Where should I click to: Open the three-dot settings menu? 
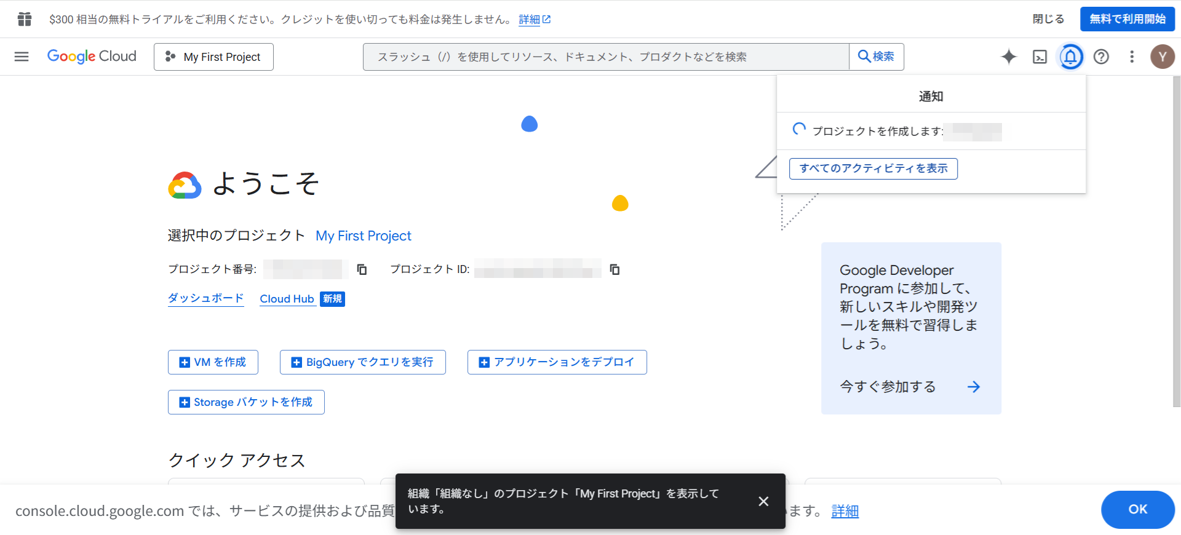coord(1132,57)
